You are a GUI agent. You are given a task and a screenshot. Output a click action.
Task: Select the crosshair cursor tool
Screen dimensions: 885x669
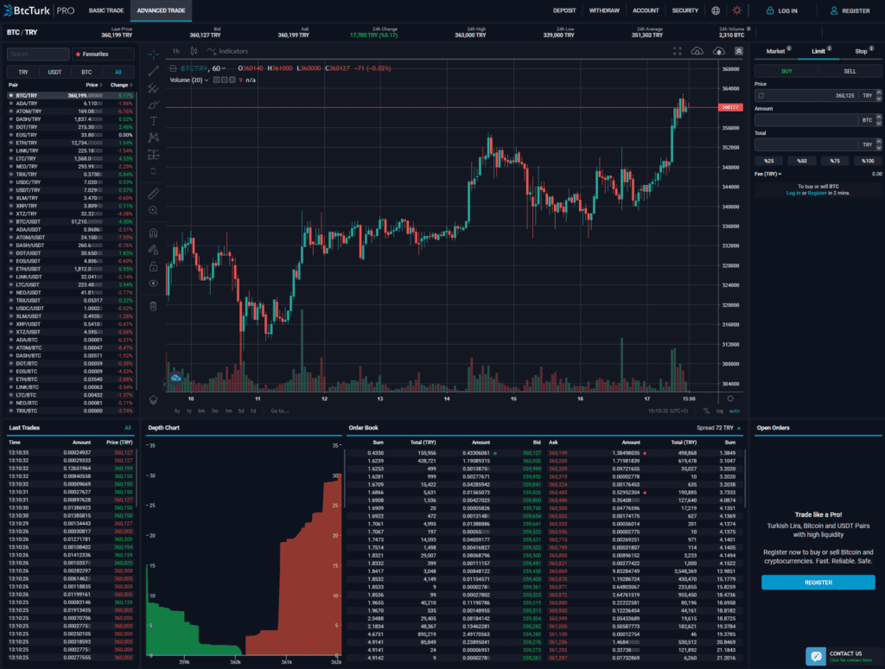click(x=153, y=54)
